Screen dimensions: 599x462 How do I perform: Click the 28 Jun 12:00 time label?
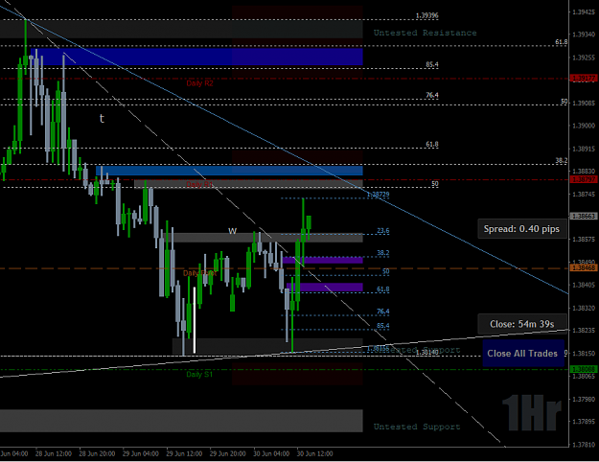(54, 453)
